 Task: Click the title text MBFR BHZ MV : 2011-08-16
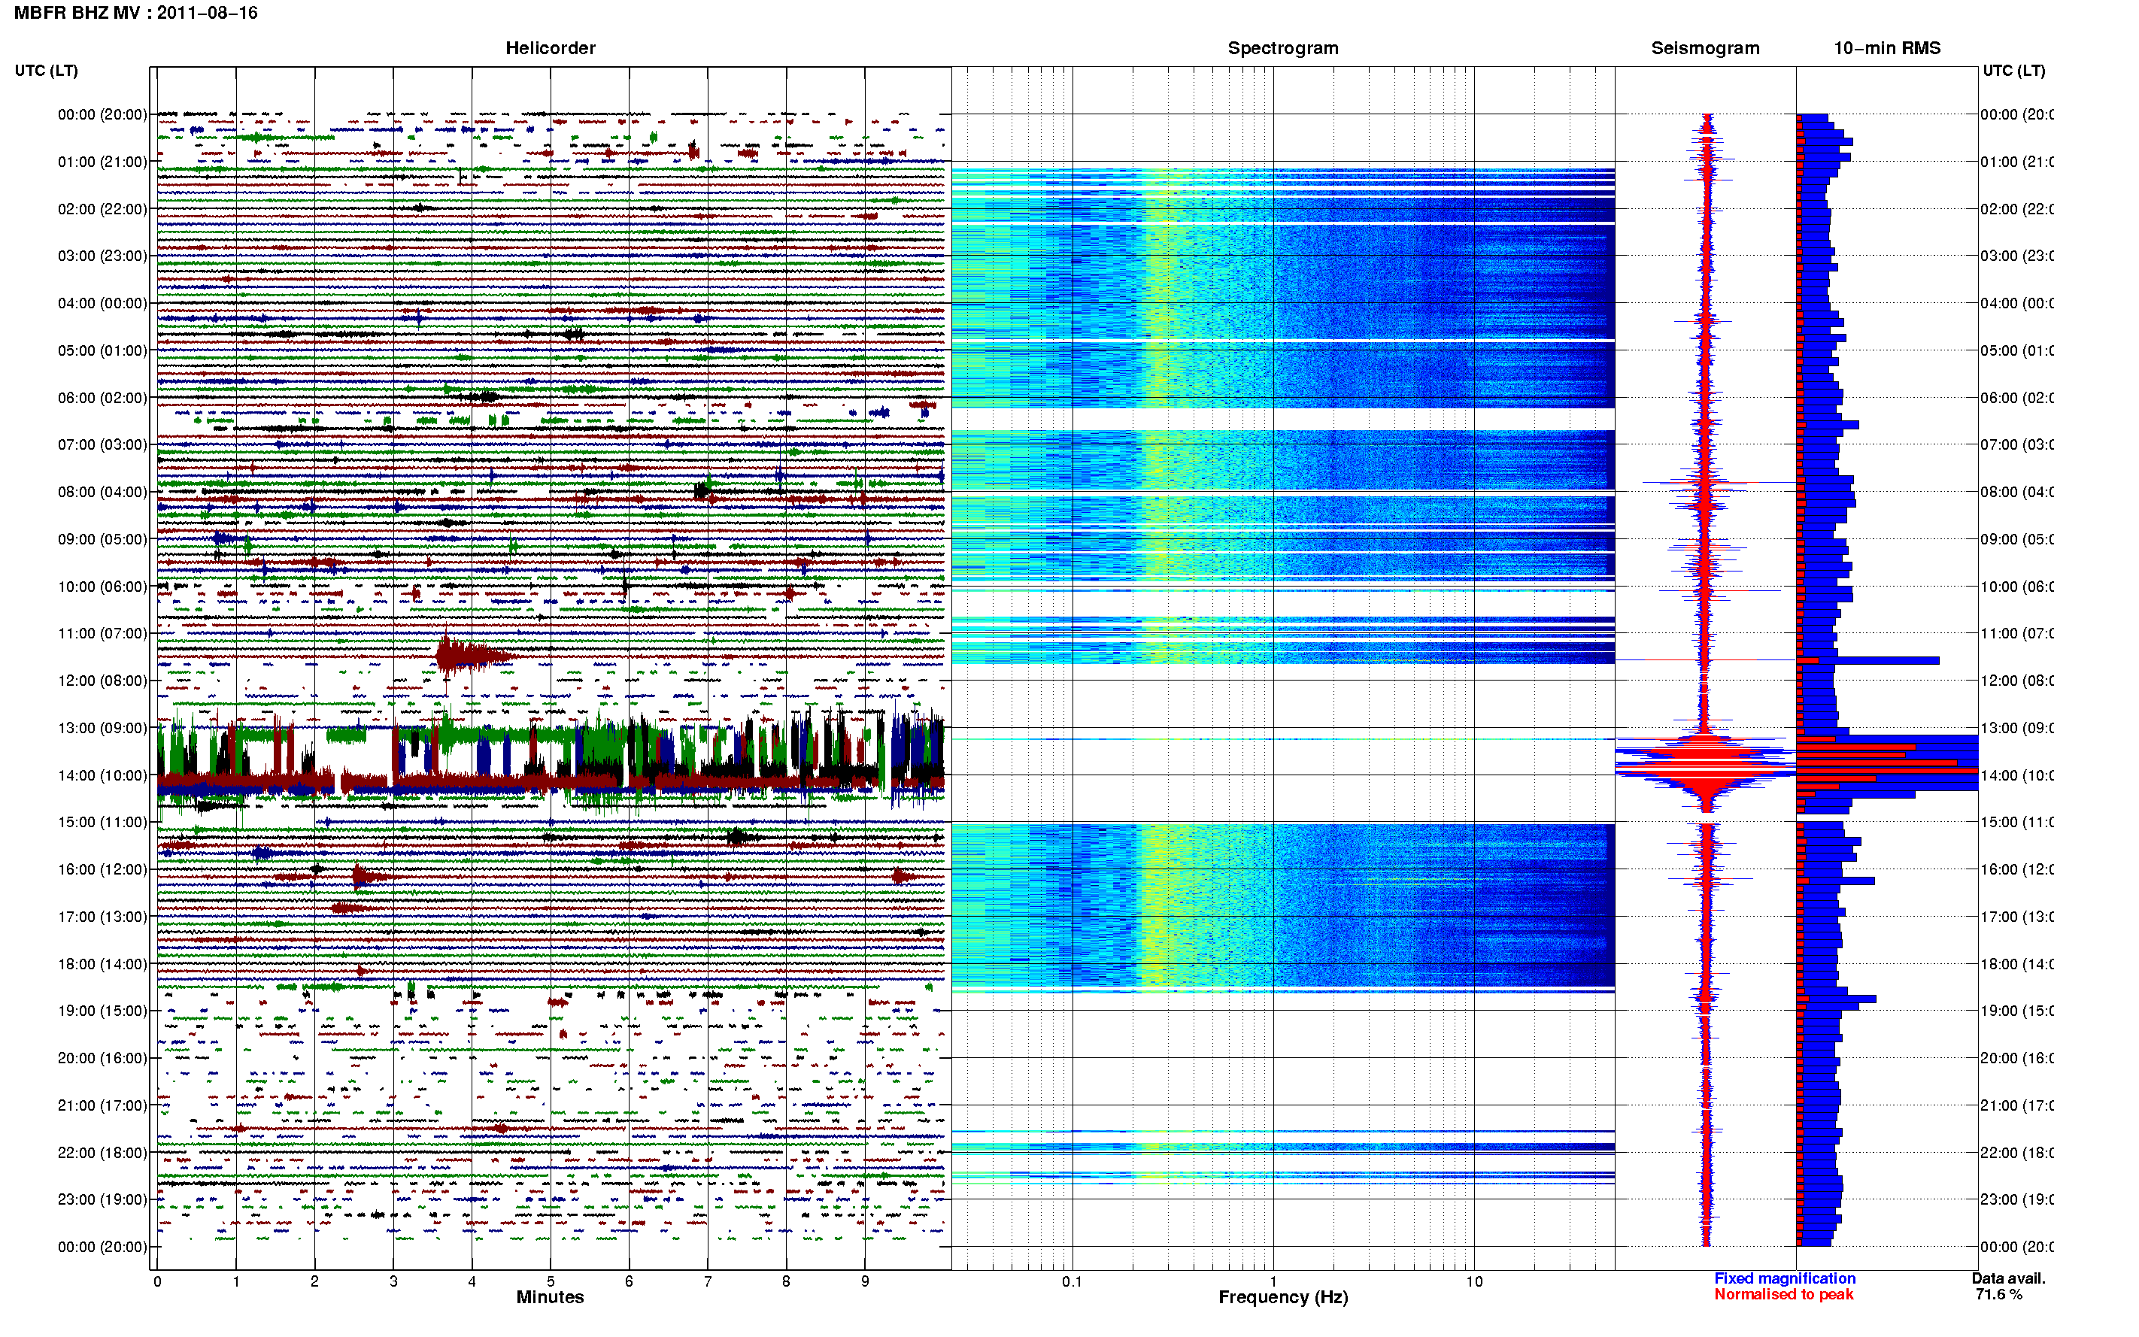[135, 14]
